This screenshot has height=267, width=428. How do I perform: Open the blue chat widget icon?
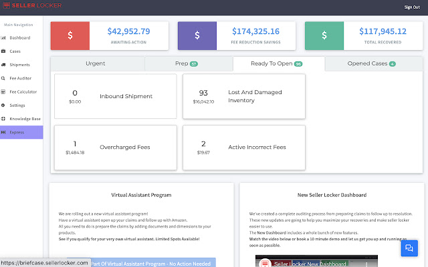point(409,248)
